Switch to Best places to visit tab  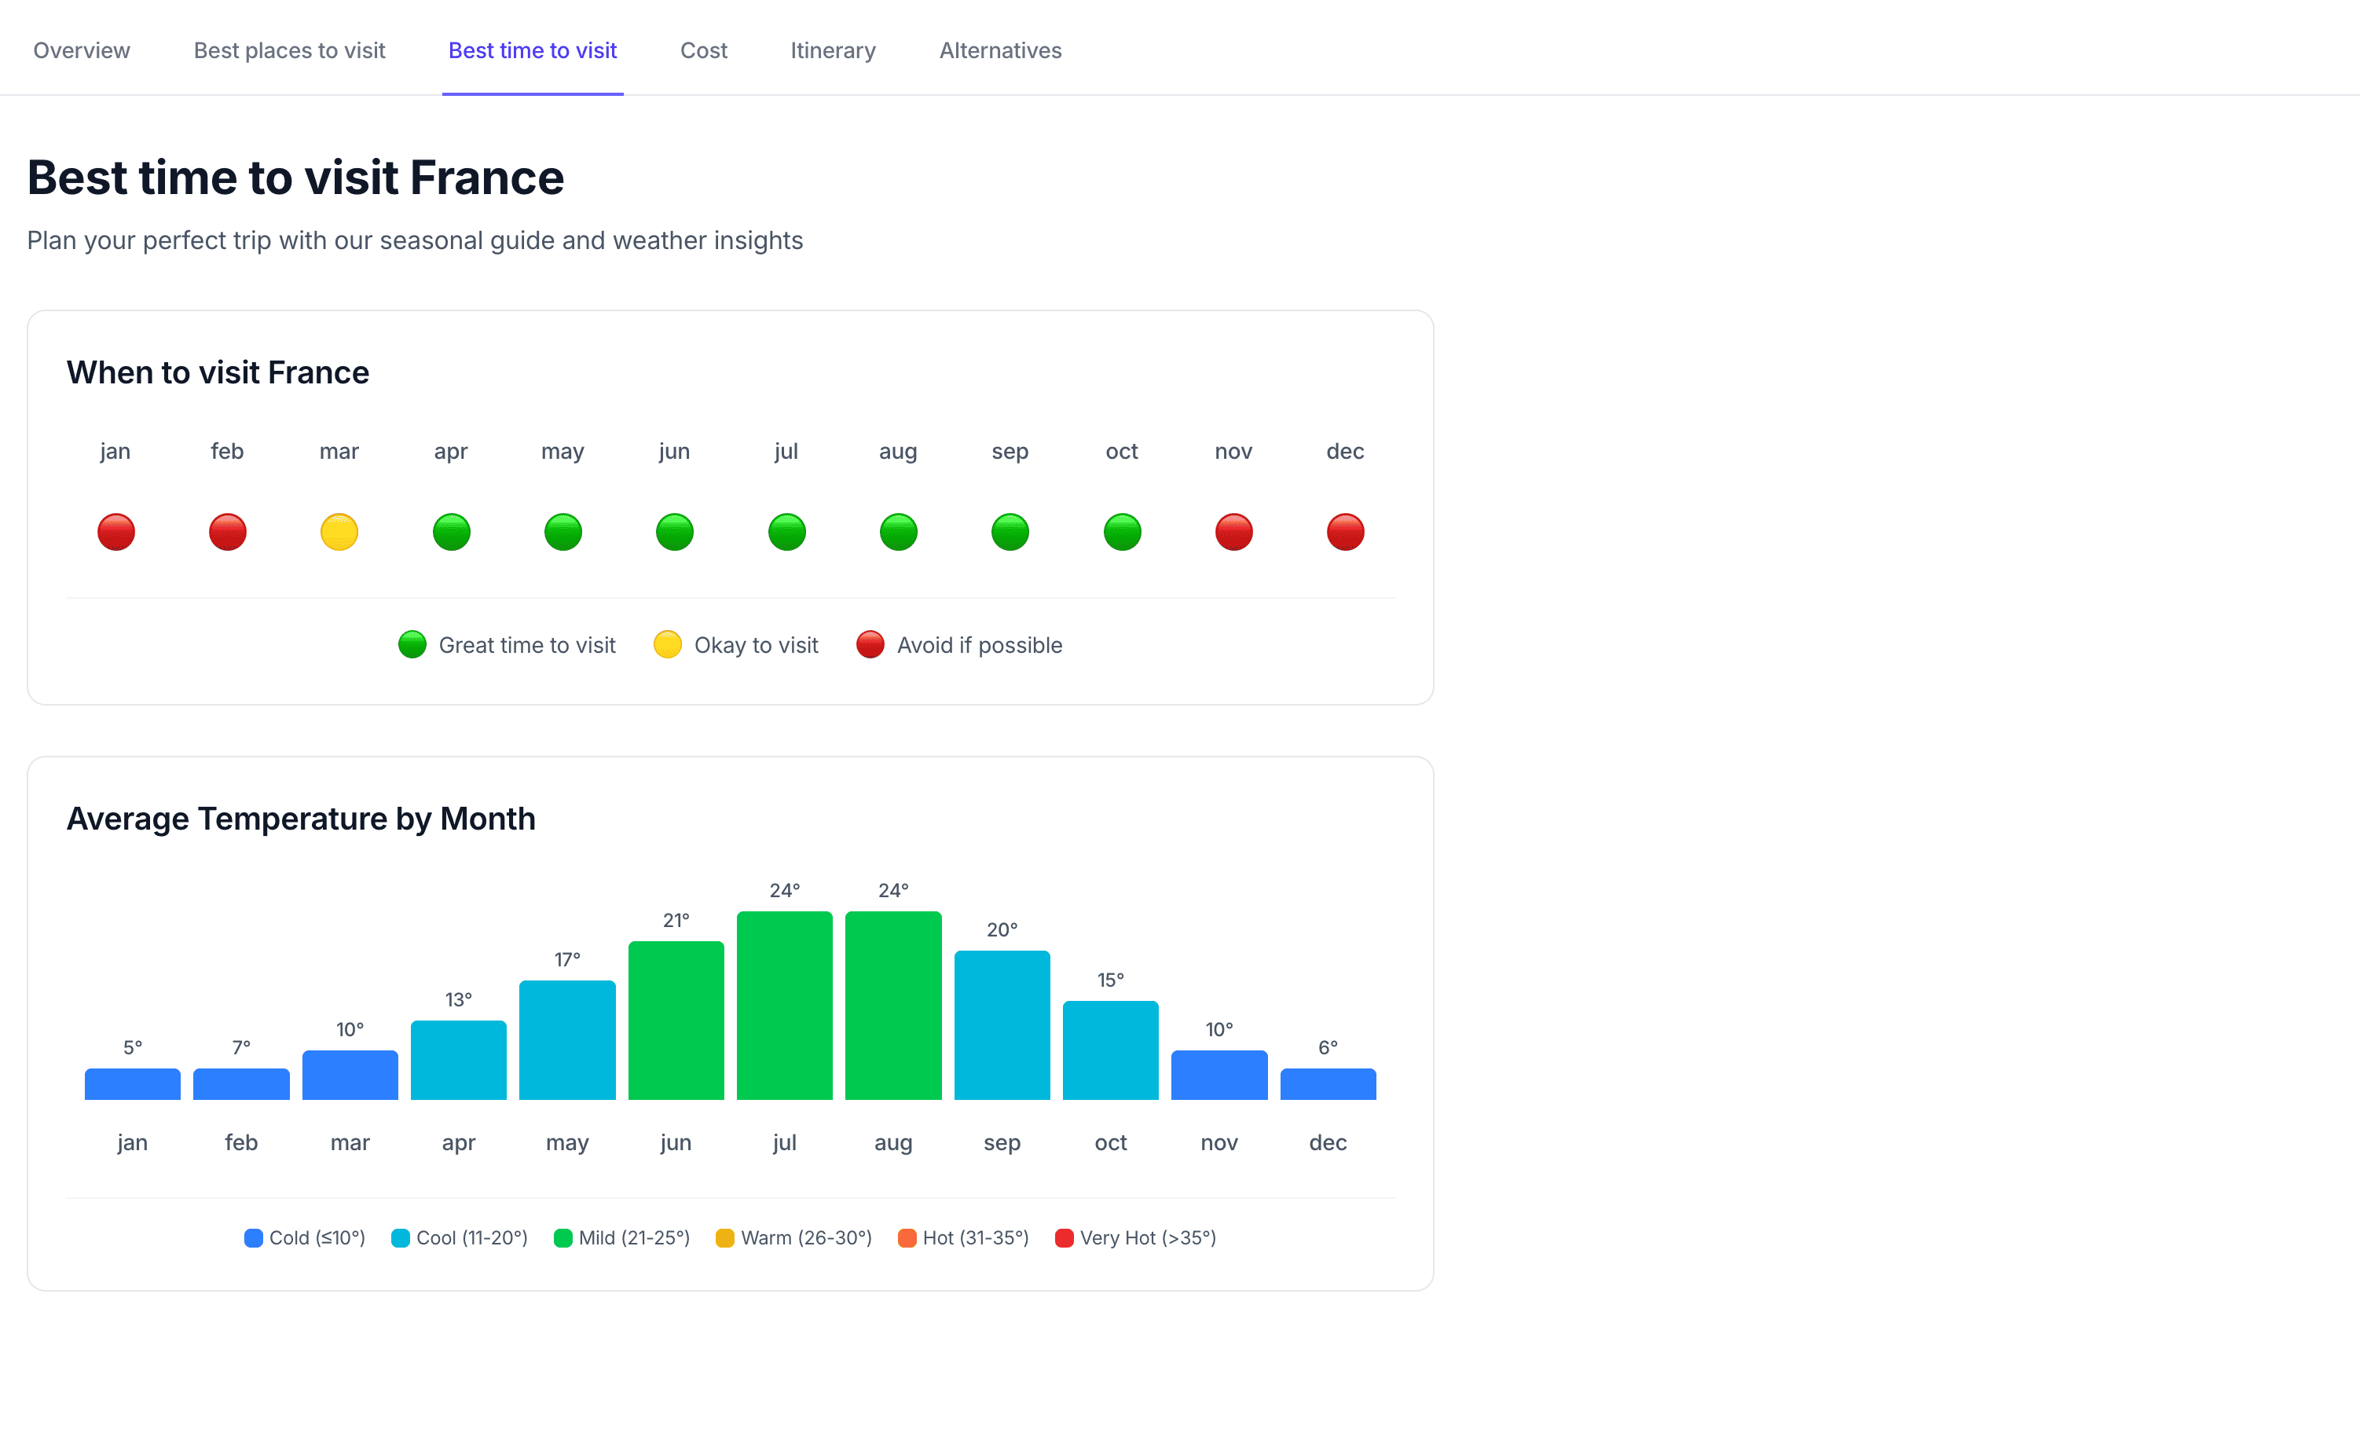(289, 49)
